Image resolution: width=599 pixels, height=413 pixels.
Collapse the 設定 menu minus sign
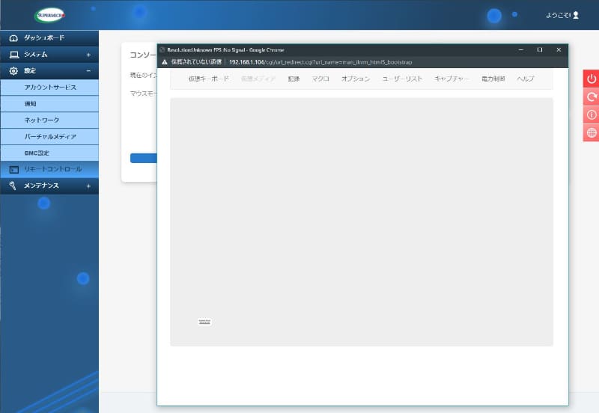coord(88,71)
